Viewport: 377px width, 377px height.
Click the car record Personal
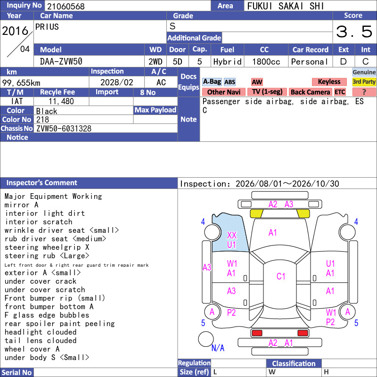point(310,62)
